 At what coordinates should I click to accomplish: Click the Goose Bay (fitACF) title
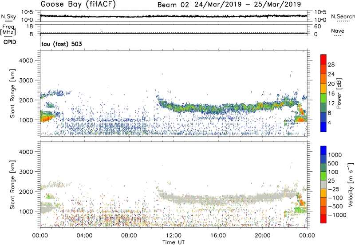point(78,4)
